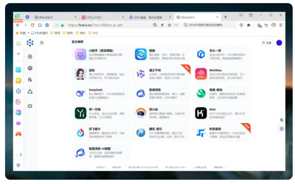Open the 智脑 blue wave icon
295x184 pixels.
click(141, 54)
